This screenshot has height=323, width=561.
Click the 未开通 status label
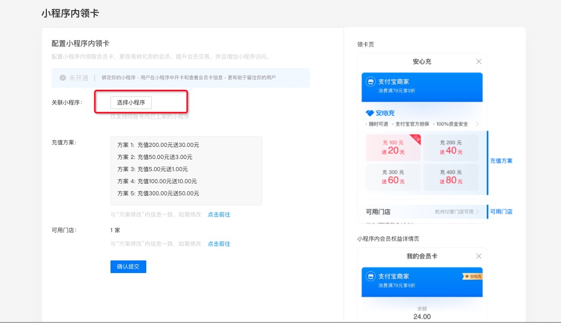[x=78, y=78]
